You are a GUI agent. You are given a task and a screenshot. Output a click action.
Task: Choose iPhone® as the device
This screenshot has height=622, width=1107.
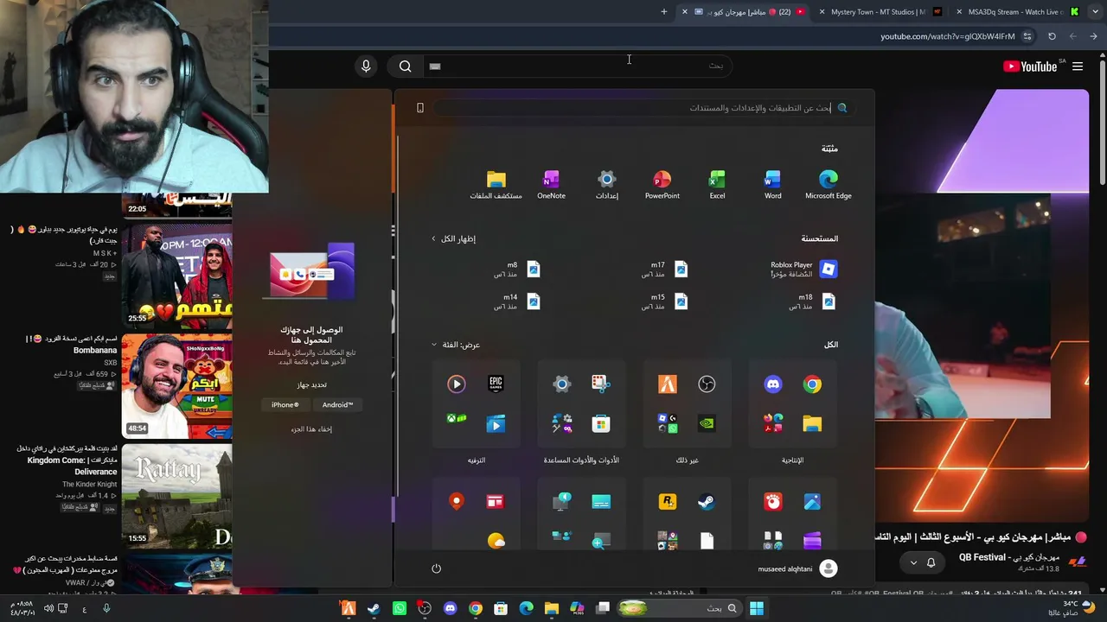tap(285, 404)
